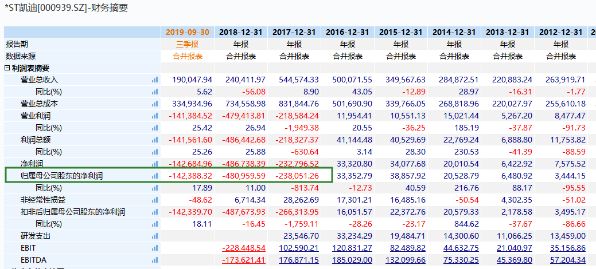Select the 2012-12-31 column header
Image resolution: width=596 pixels, height=269 pixels.
pyautogui.click(x=560, y=32)
